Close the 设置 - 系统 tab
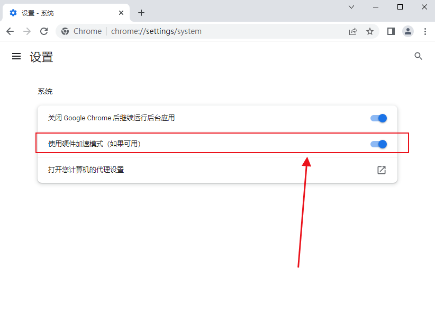The height and width of the screenshot is (318, 435). pyautogui.click(x=121, y=13)
